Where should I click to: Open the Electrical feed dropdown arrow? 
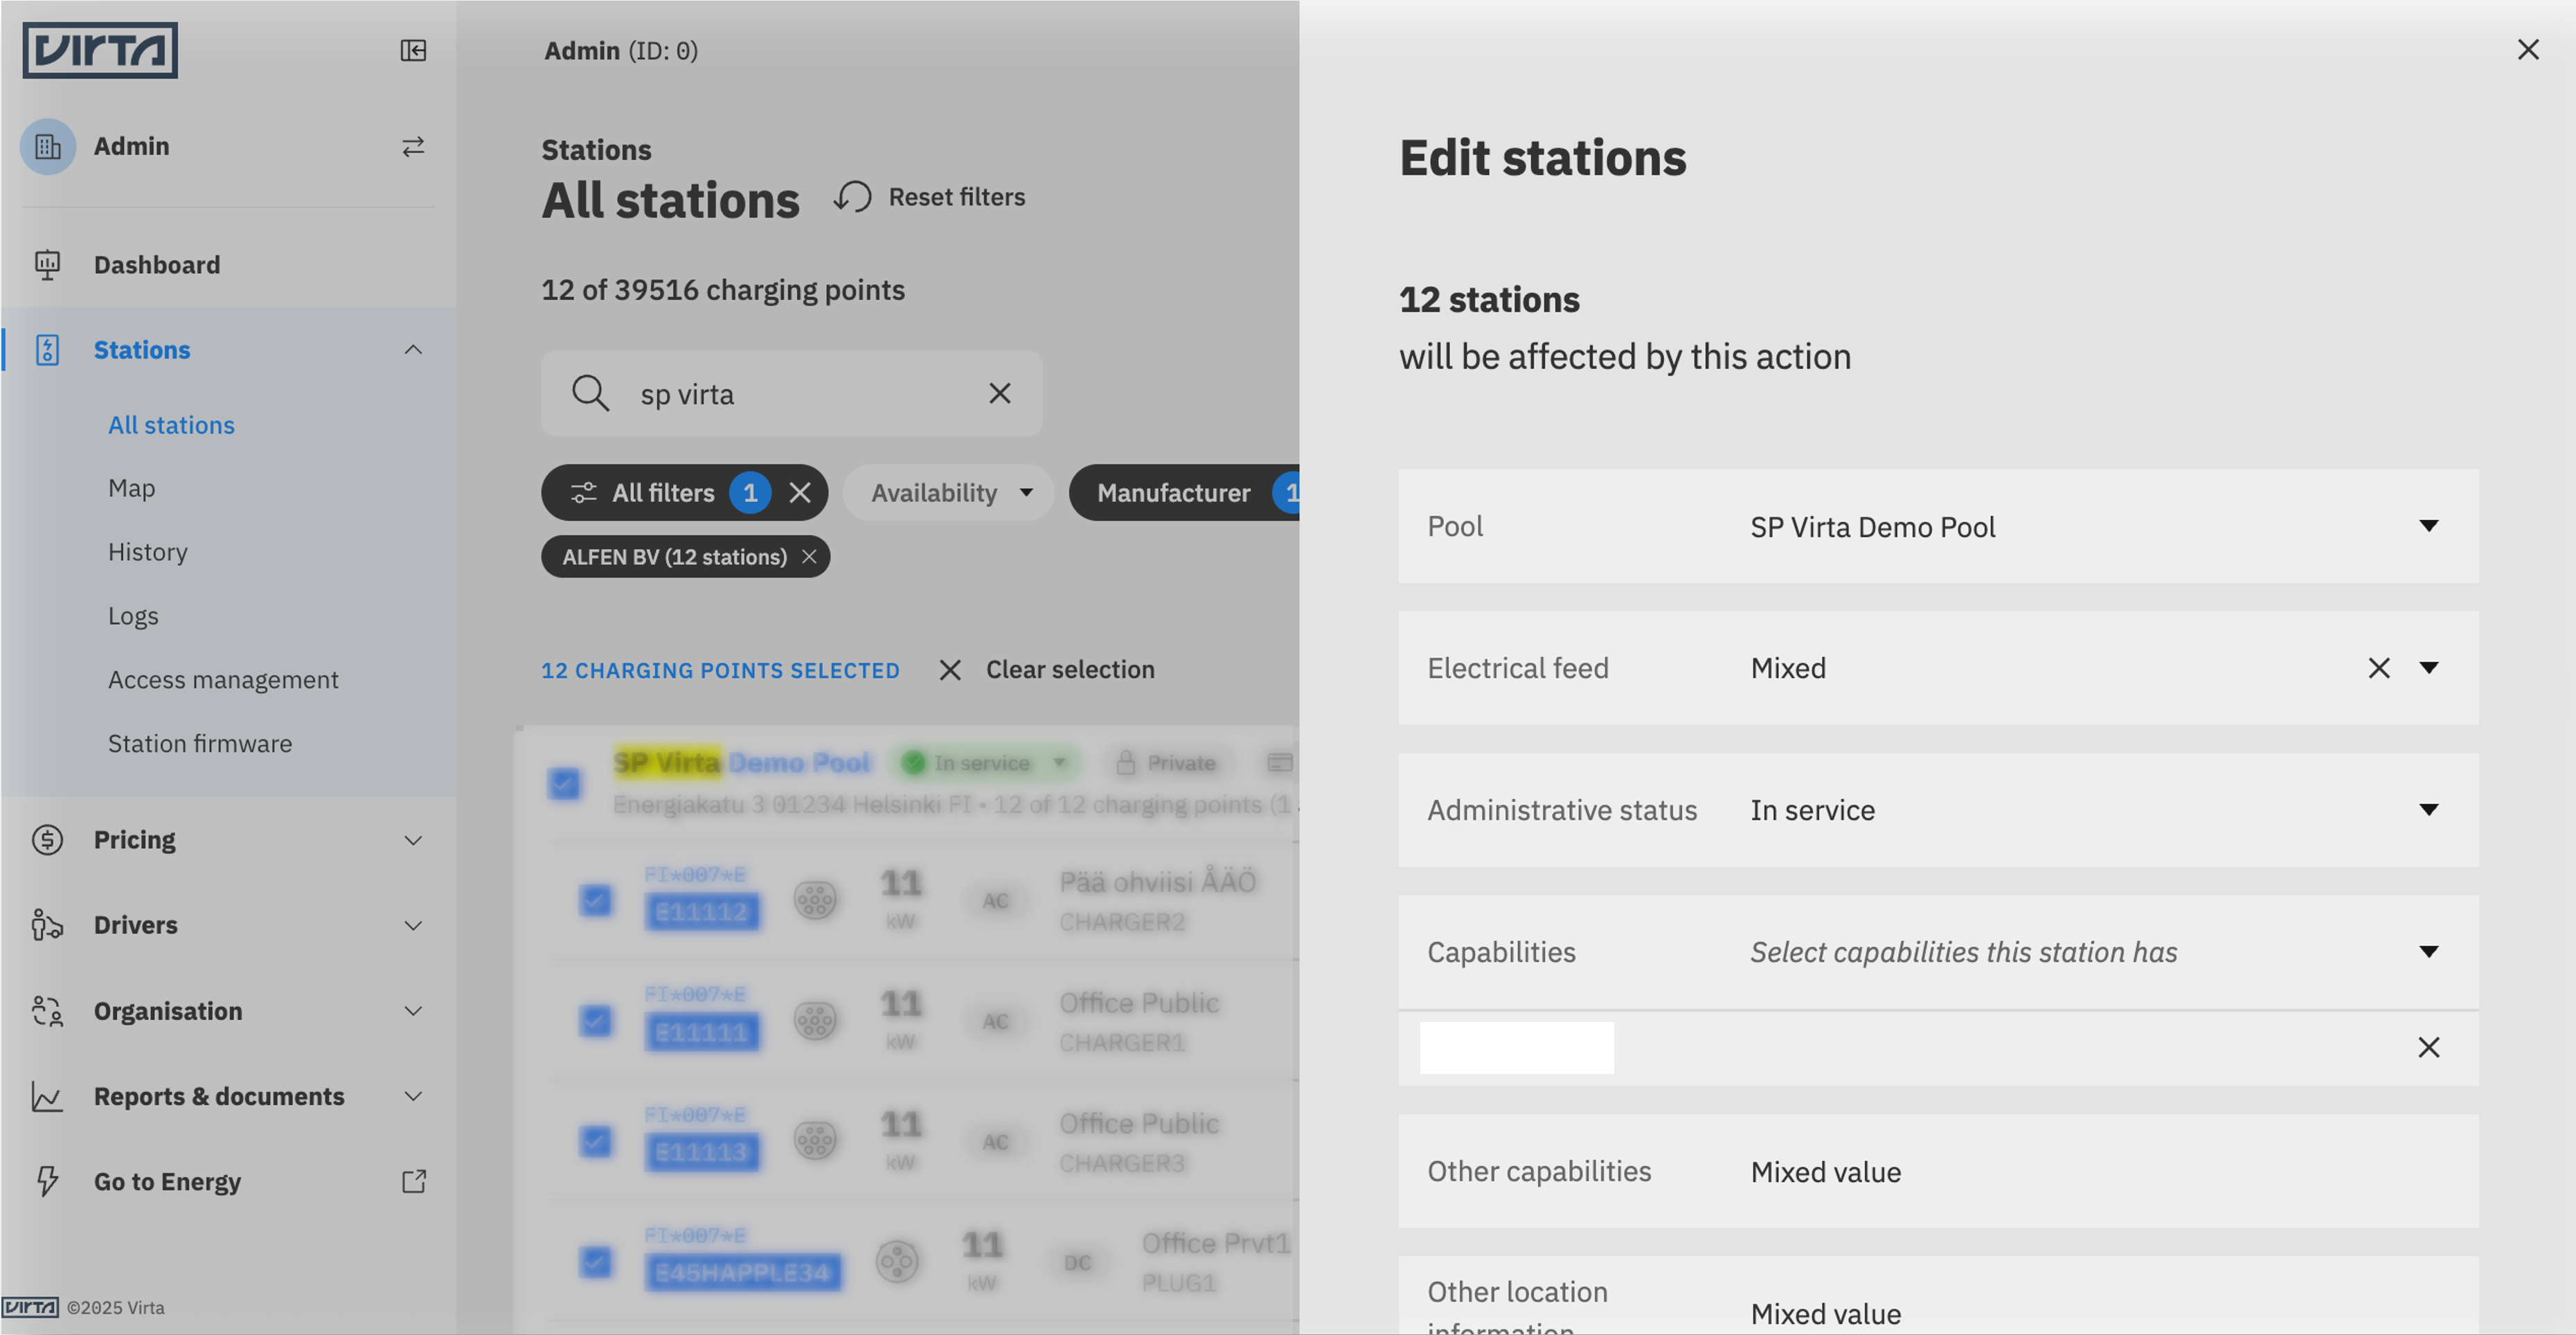click(2429, 668)
